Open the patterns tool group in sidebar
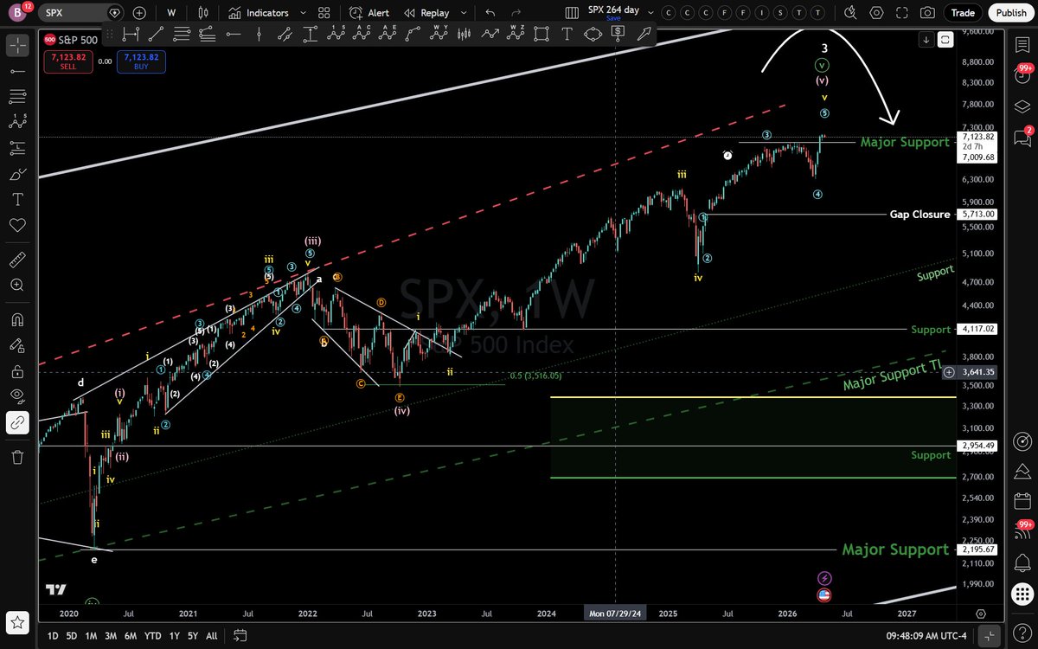The image size is (1038, 649). 19,121
